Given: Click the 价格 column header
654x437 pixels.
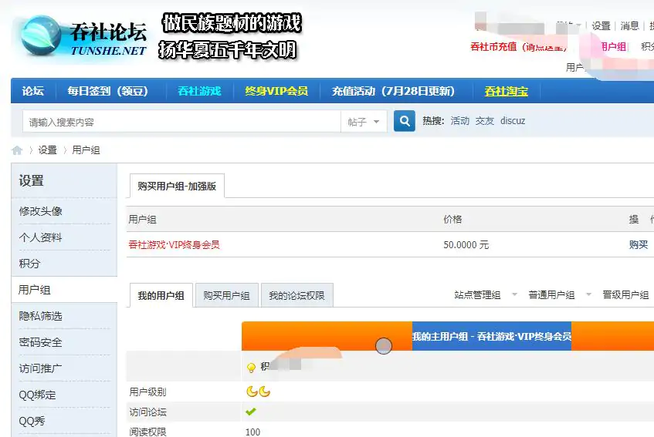Looking at the screenshot, I should [x=452, y=220].
